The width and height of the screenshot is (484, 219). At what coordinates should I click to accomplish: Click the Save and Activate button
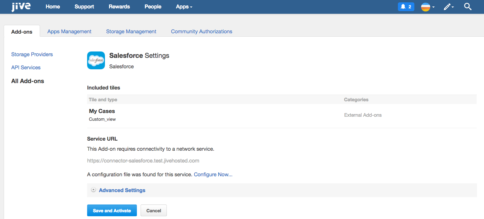(112, 211)
